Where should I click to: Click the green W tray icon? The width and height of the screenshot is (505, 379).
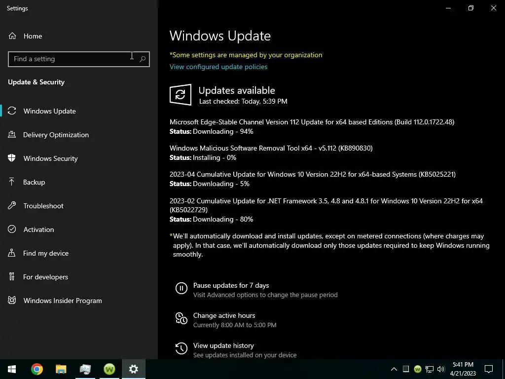coord(418,369)
